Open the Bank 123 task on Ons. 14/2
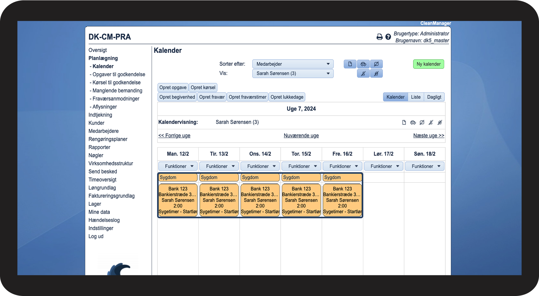This screenshot has width=539, height=296. coord(260,200)
